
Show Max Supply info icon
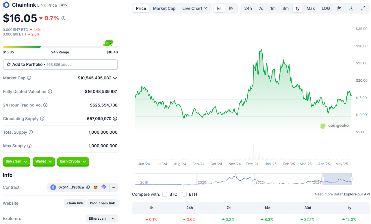point(29,146)
